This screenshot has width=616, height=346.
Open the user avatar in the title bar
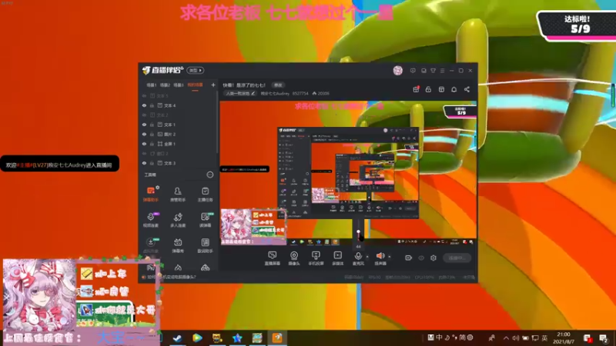[397, 70]
